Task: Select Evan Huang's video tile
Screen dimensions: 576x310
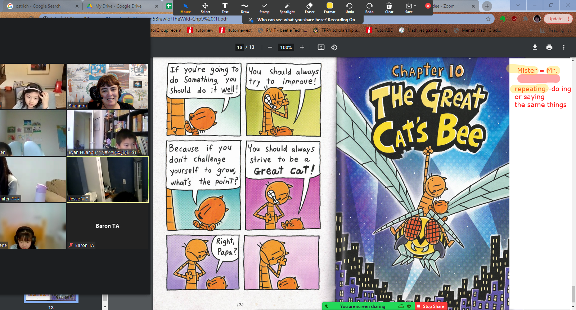Action: [108, 133]
